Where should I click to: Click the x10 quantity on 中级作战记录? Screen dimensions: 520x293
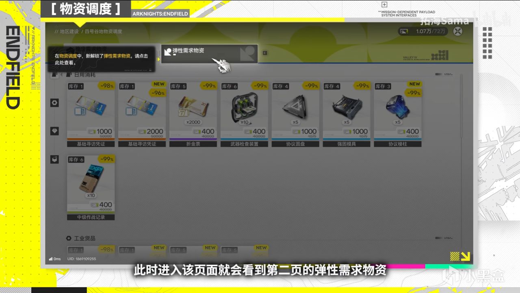(91, 195)
